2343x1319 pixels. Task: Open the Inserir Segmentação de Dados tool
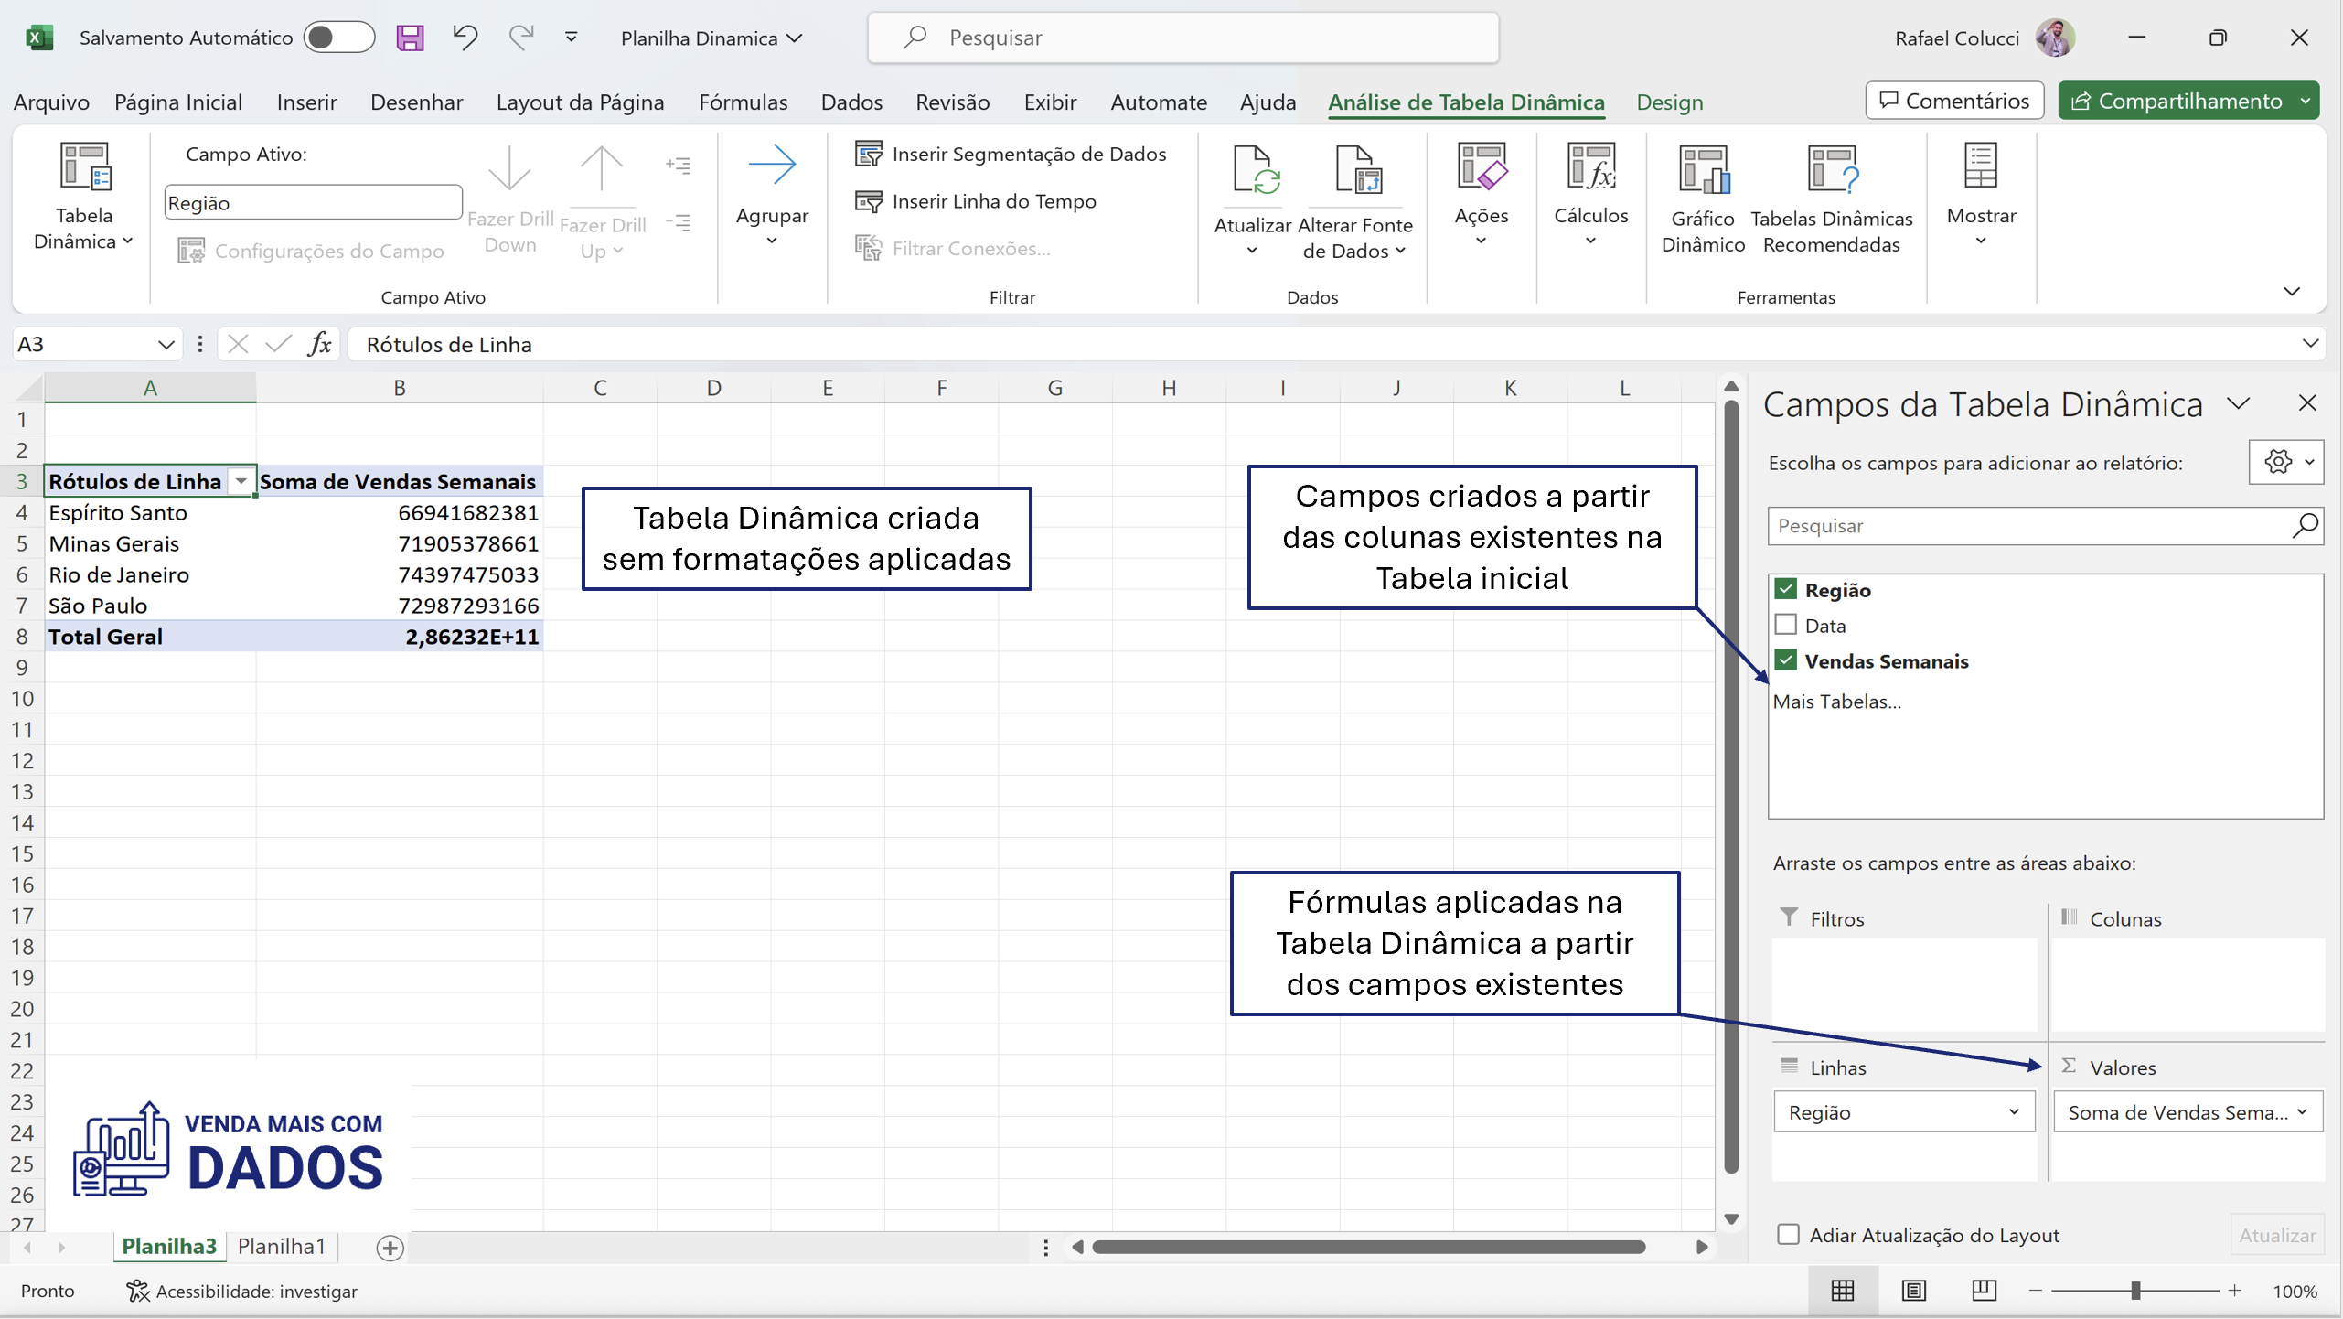pyautogui.click(x=1012, y=154)
